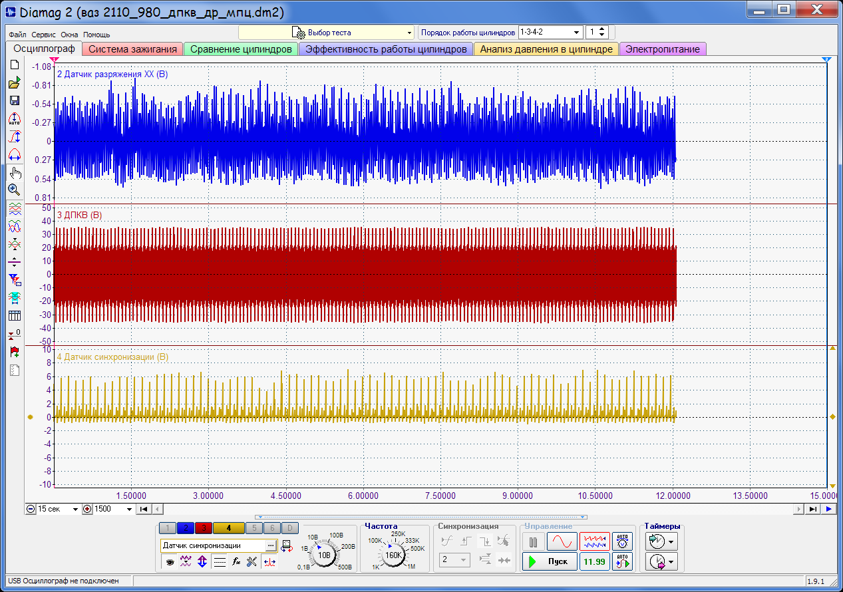This screenshot has width=843, height=592.
Task: Select red channel 3 button
Action: 203,528
